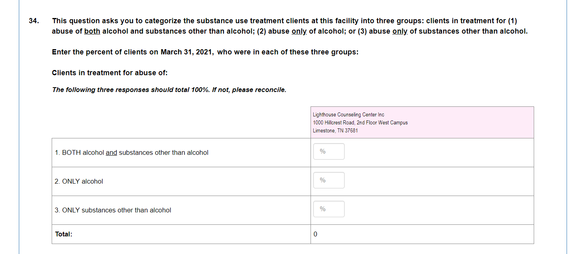This screenshot has width=575, height=254.
Task: Click the 1000 Hillcrest Road address line
Action: pyautogui.click(x=360, y=123)
